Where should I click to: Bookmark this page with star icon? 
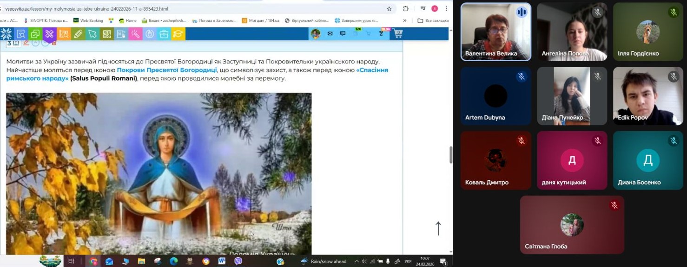point(389,8)
